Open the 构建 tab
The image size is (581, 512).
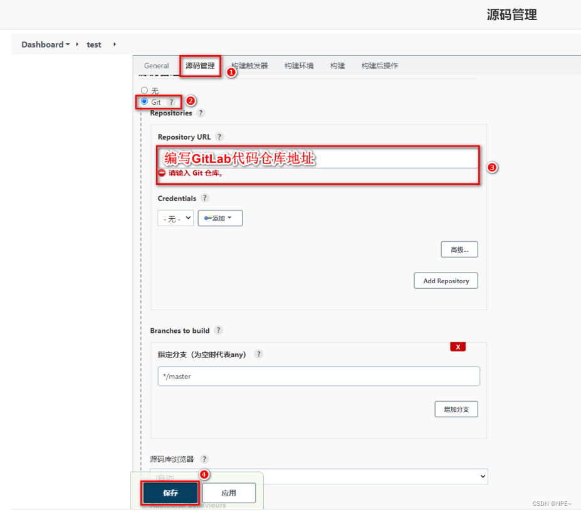click(x=338, y=66)
